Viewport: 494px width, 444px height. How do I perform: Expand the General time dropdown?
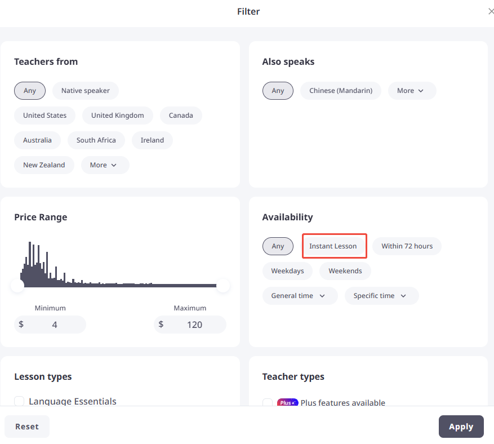300,296
